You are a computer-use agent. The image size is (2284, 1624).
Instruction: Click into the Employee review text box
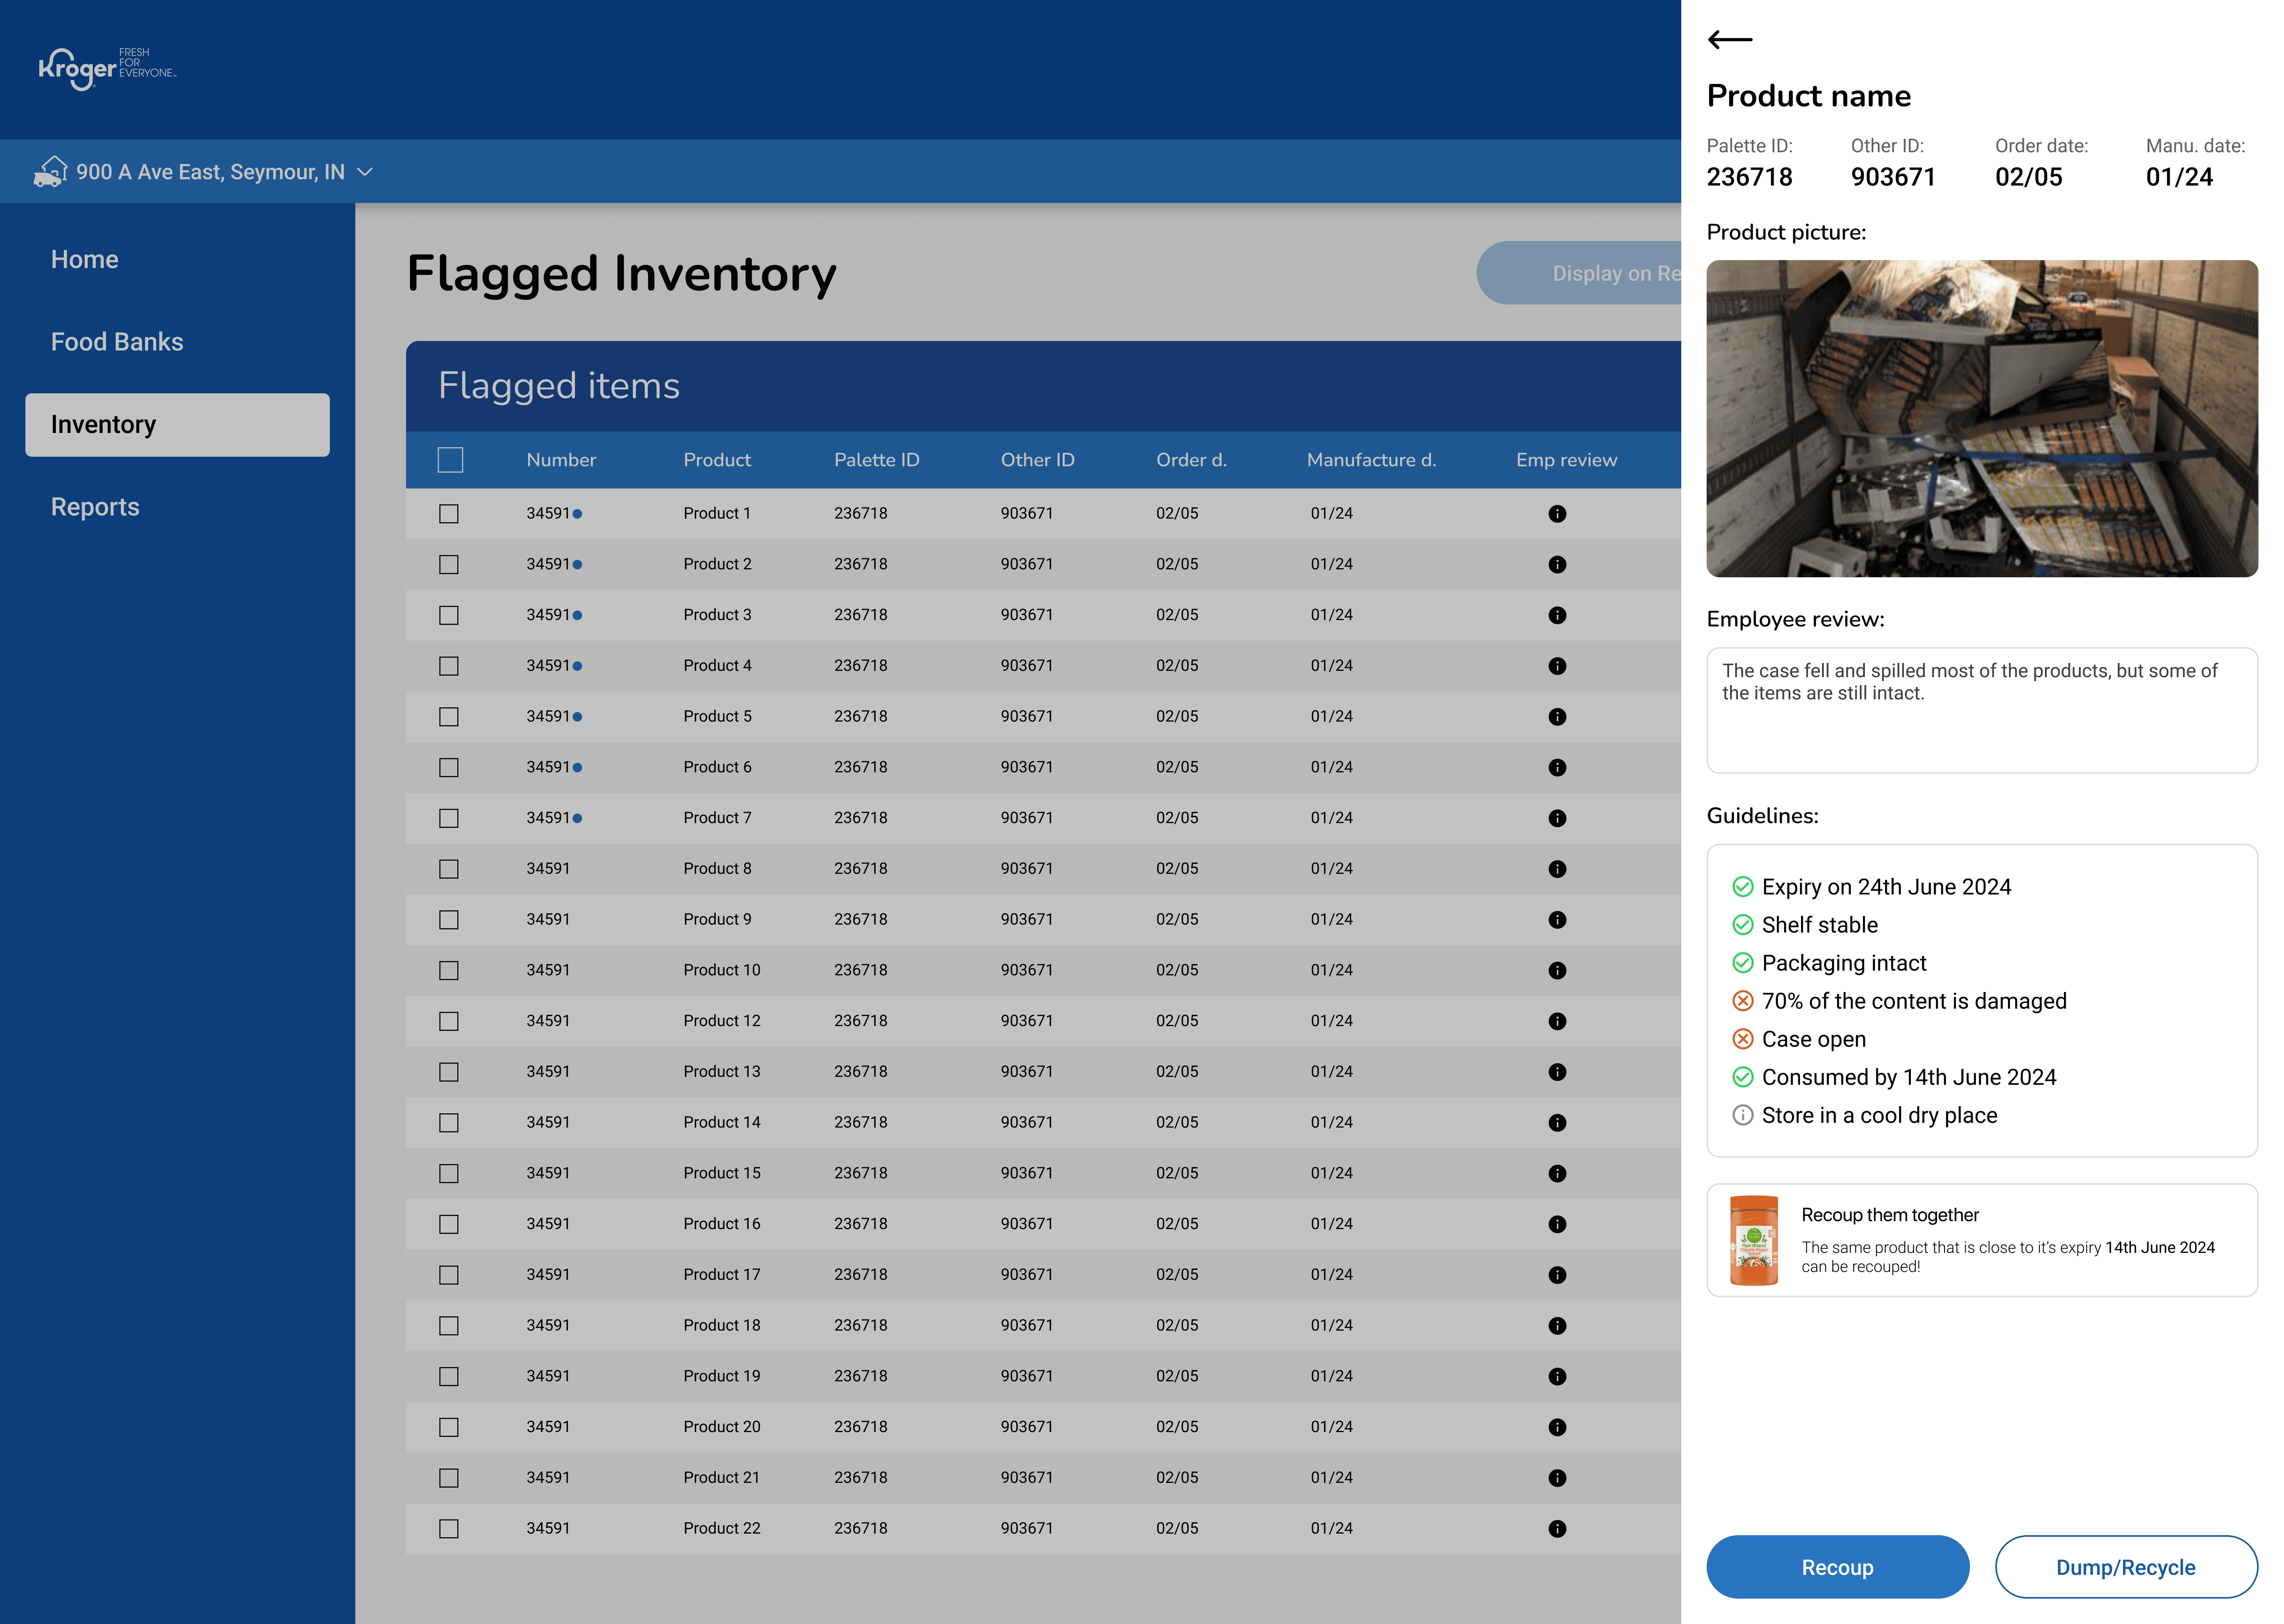[1981, 710]
